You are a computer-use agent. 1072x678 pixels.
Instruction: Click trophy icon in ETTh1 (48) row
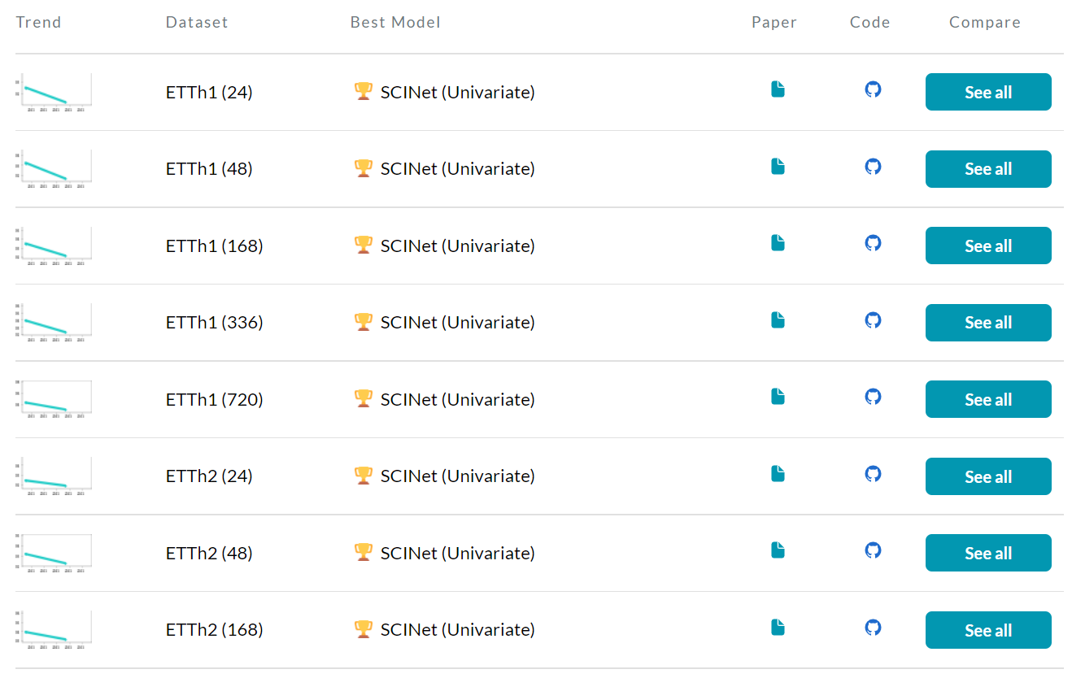point(364,168)
